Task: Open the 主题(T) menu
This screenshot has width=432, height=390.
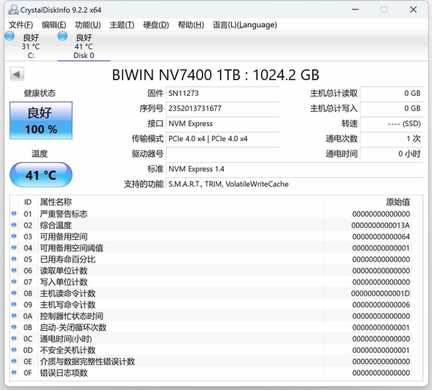Action: point(122,25)
